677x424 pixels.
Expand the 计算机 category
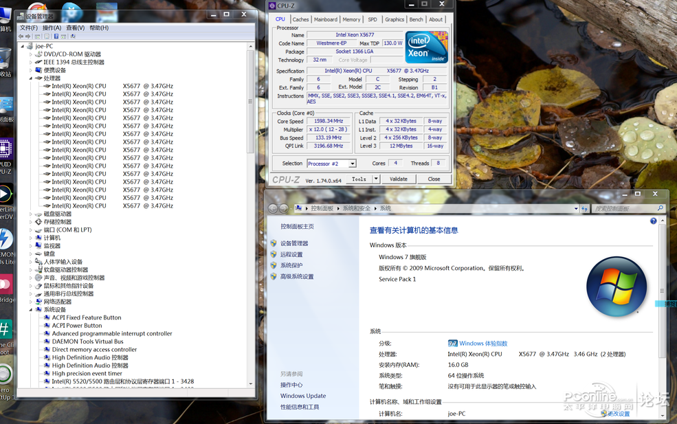[x=31, y=238]
